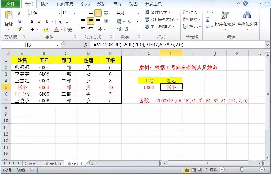Click Excel Help question mark
This screenshot has width=271, height=174.
[245, 3]
